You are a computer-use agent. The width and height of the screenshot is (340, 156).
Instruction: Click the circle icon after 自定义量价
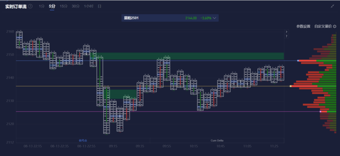335,26
